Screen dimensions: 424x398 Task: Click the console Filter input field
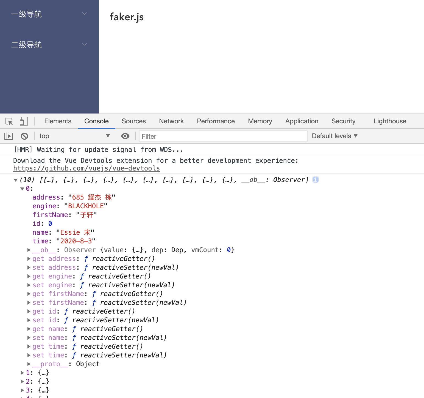pos(223,136)
